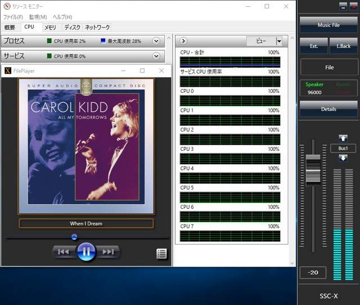Click the Details button in SSC-X
The image size is (360, 305).
pyautogui.click(x=328, y=109)
